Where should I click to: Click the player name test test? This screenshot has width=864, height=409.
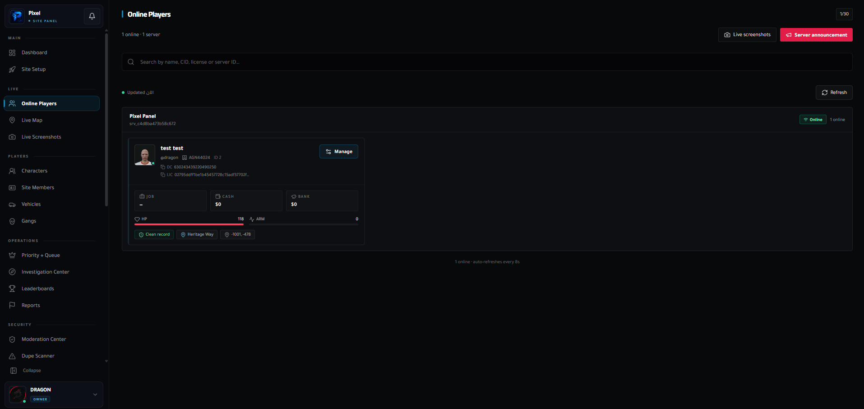click(x=172, y=148)
